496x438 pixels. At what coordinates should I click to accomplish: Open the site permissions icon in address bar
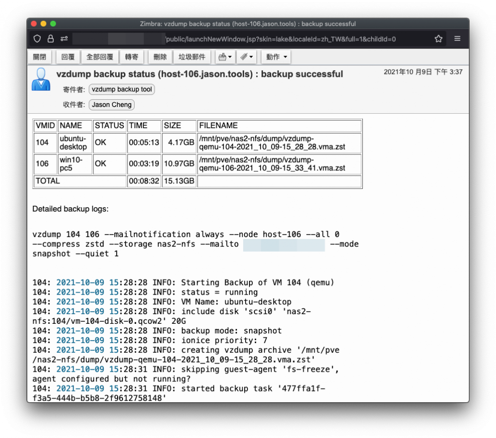pyautogui.click(x=64, y=39)
